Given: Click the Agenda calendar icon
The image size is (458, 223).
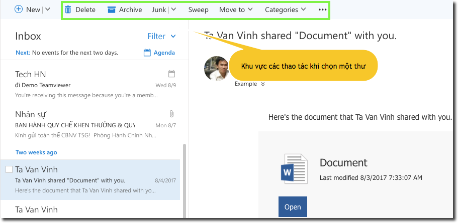Looking at the screenshot, I should coord(147,53).
